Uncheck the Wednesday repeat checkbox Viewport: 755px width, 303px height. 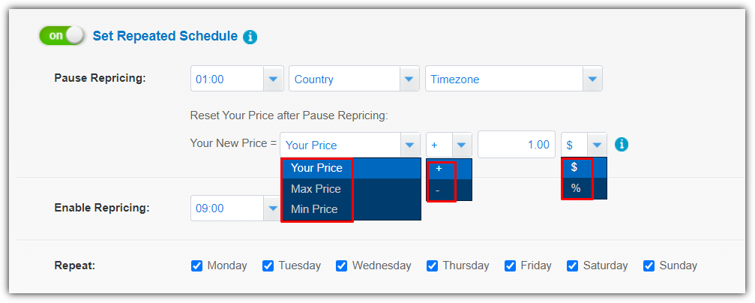341,266
